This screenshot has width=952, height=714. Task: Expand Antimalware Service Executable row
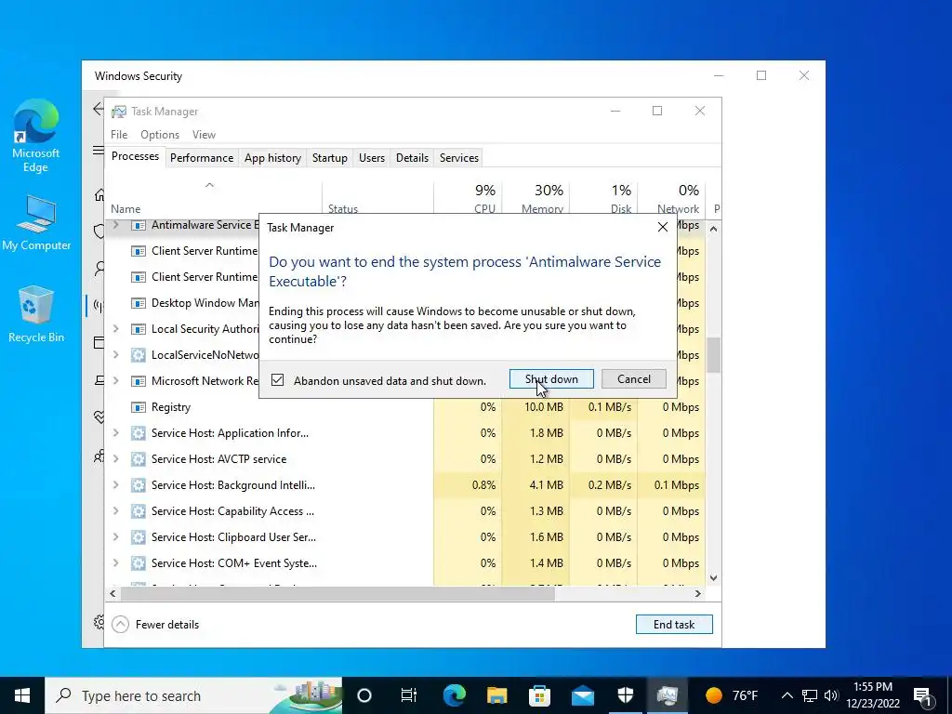(x=116, y=225)
